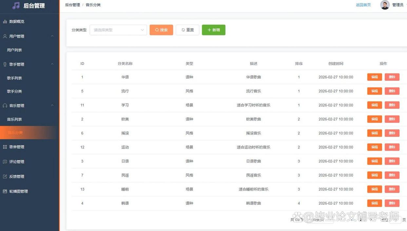Viewport: 407px width, 231px height.
Task: Click the 歌单管理 grid icon
Action: click(x=5, y=147)
